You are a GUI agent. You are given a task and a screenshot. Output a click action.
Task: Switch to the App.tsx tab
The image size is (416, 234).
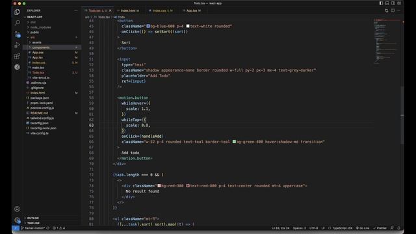coord(192,10)
